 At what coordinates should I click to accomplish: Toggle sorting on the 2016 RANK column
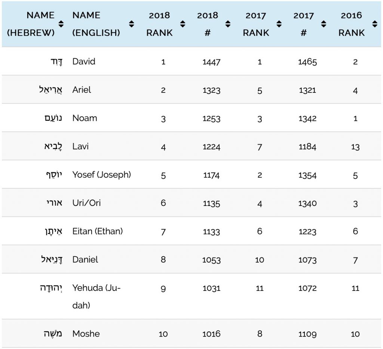pyautogui.click(x=351, y=24)
